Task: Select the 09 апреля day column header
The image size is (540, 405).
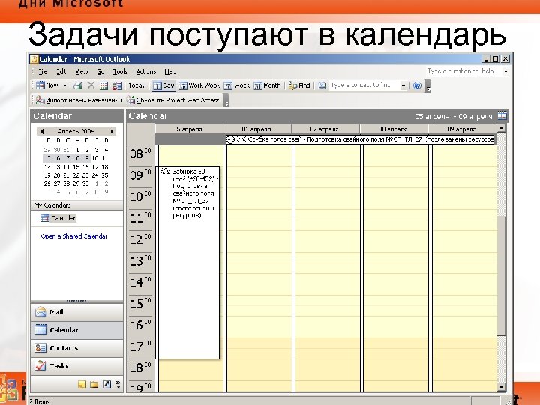Action: tap(462, 129)
